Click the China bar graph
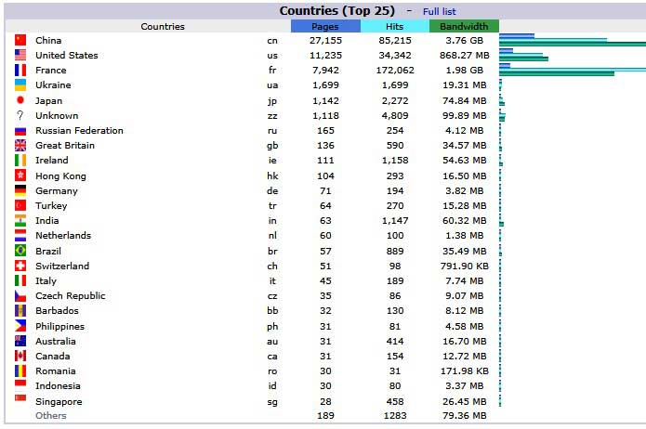Image resolution: width=646 pixels, height=429 pixels. (573, 40)
